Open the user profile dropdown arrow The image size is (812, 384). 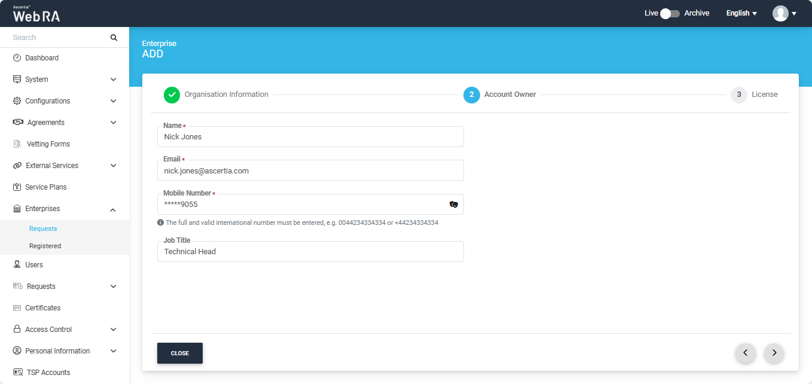(x=794, y=14)
